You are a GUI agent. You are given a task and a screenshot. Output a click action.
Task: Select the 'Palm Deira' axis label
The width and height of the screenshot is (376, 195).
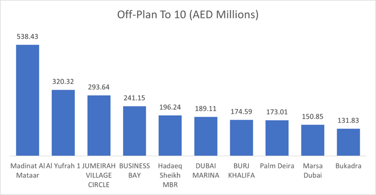pyautogui.click(x=277, y=166)
